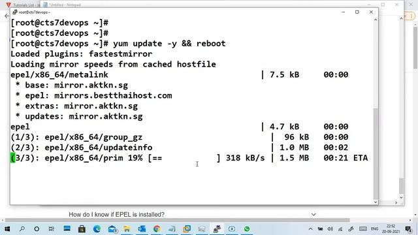The width and height of the screenshot is (418, 235).
Task: Open VirtualBox icon in taskbar
Action: pyautogui.click(x=187, y=228)
